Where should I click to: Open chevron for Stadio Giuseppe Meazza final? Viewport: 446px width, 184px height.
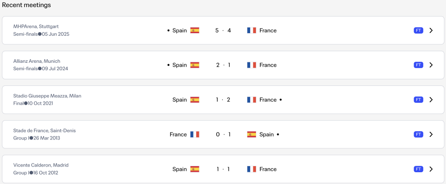coord(431,100)
